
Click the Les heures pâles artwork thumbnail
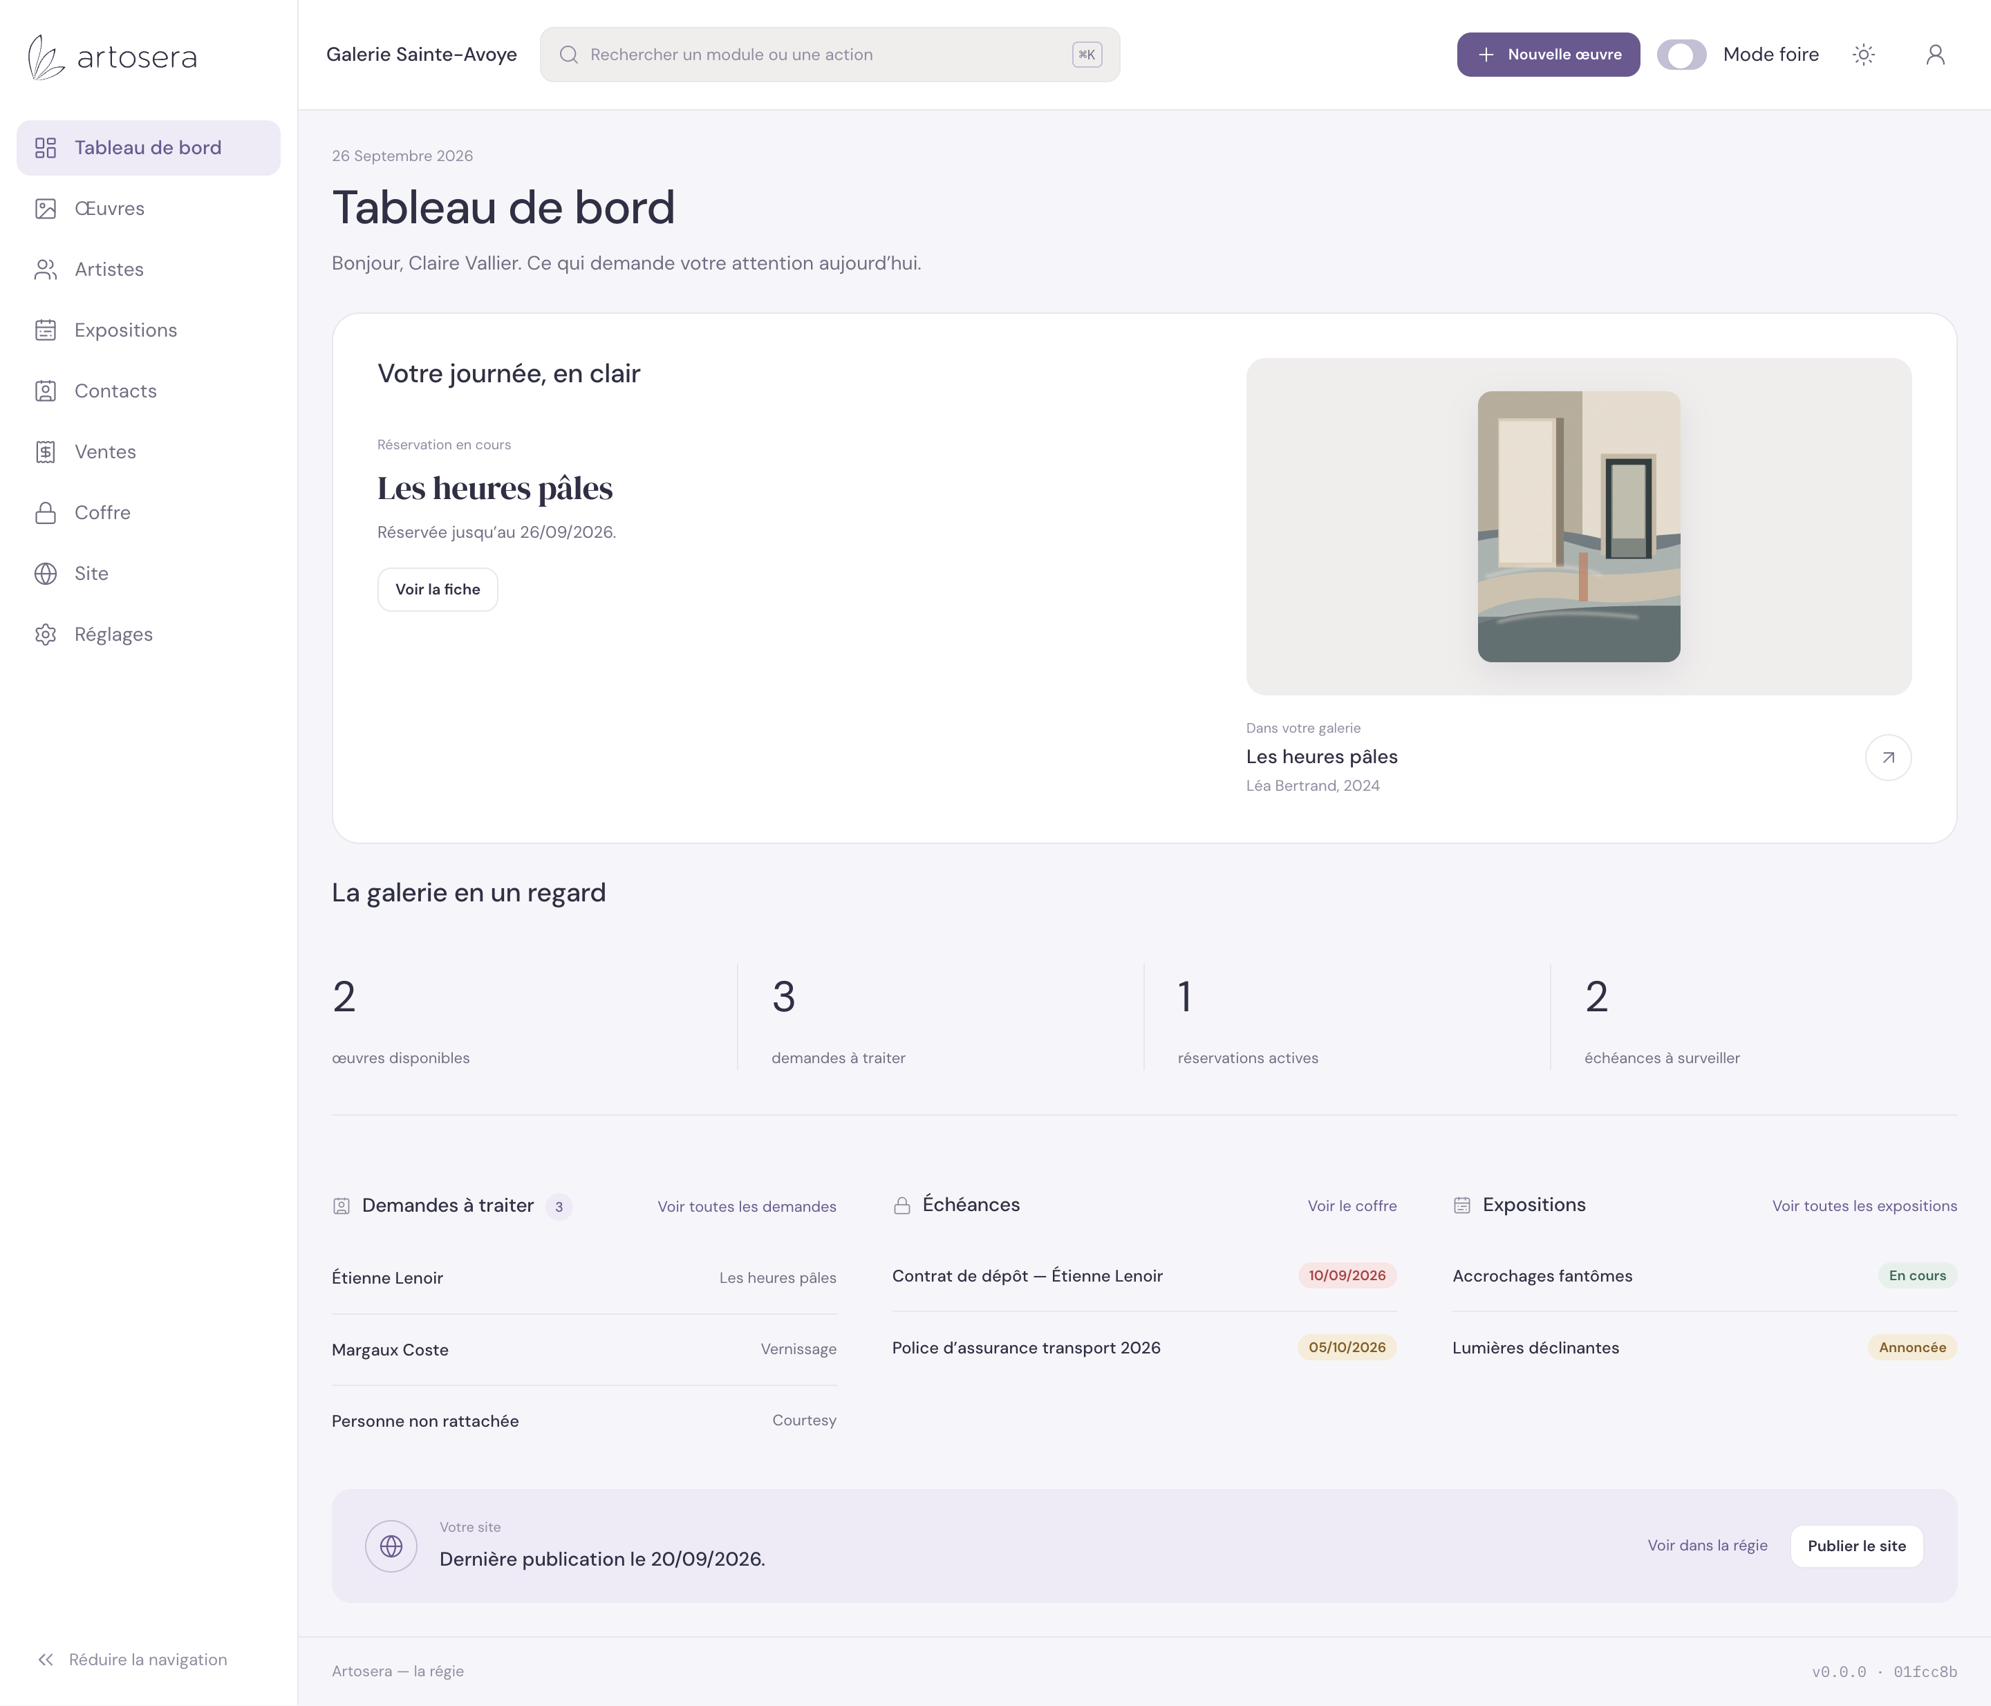1579,527
